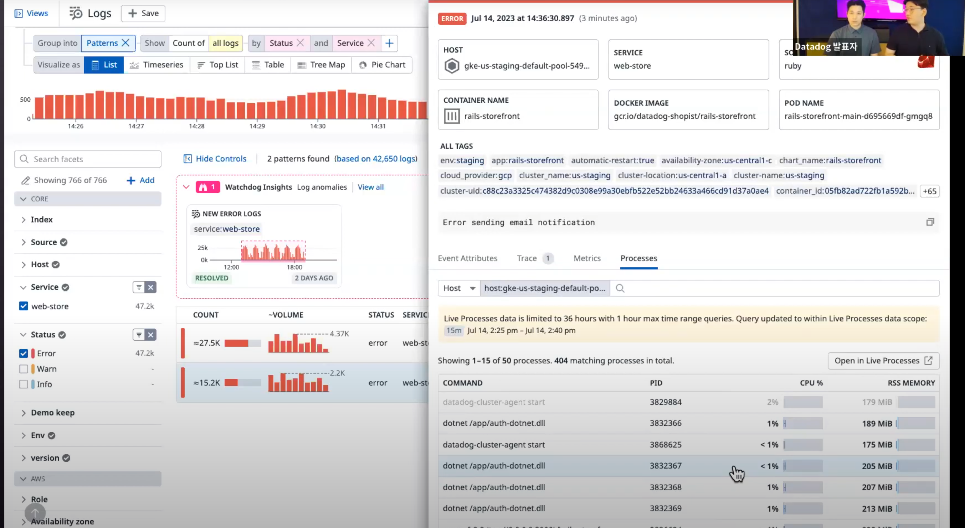Click Open in Live Processes button
This screenshot has width=965, height=528.
pyautogui.click(x=883, y=361)
